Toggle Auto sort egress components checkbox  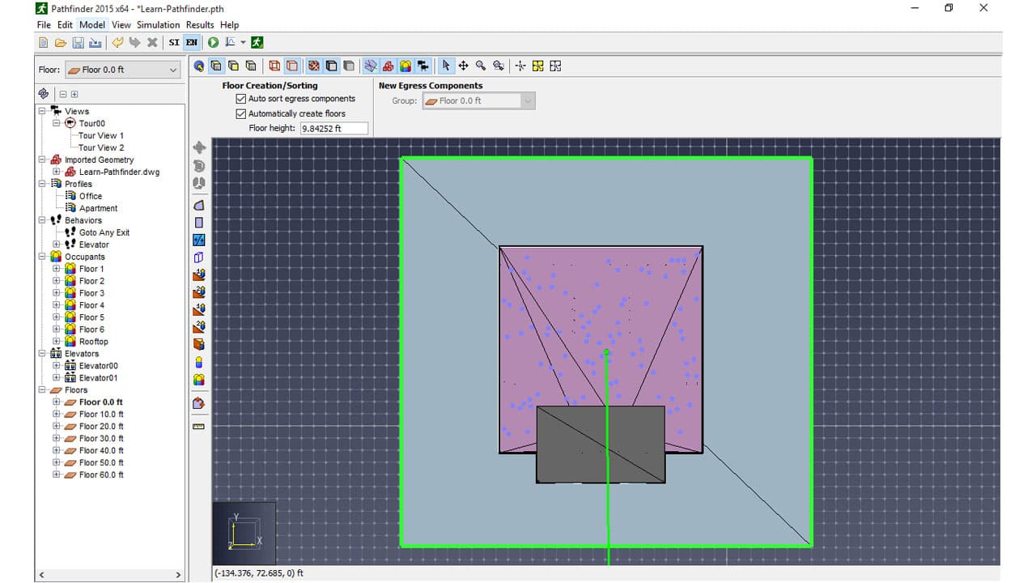[240, 99]
